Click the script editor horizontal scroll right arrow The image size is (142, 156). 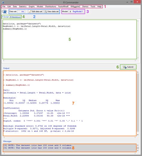(135, 60)
